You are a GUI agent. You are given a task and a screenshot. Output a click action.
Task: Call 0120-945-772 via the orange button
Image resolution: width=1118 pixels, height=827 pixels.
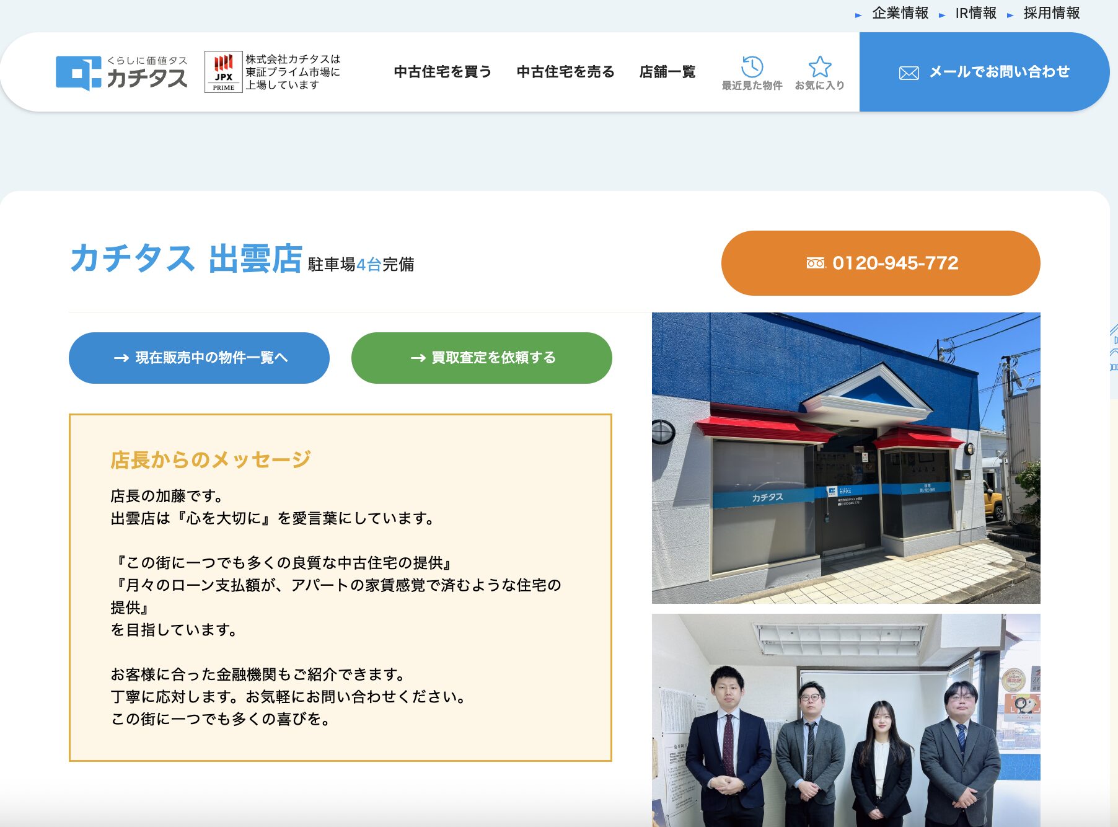(x=880, y=263)
